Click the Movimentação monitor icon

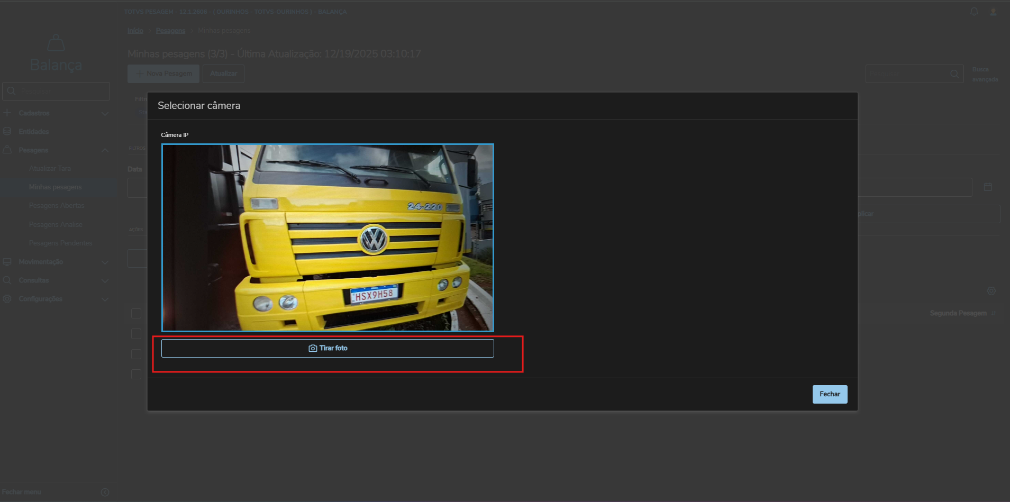(7, 262)
